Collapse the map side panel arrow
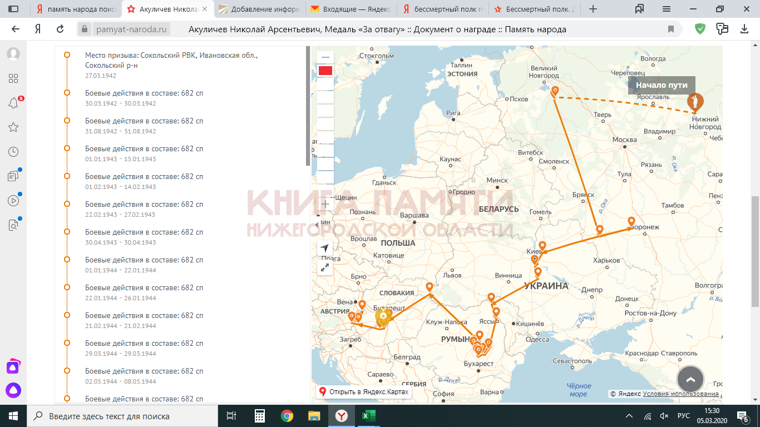 [x=317, y=225]
